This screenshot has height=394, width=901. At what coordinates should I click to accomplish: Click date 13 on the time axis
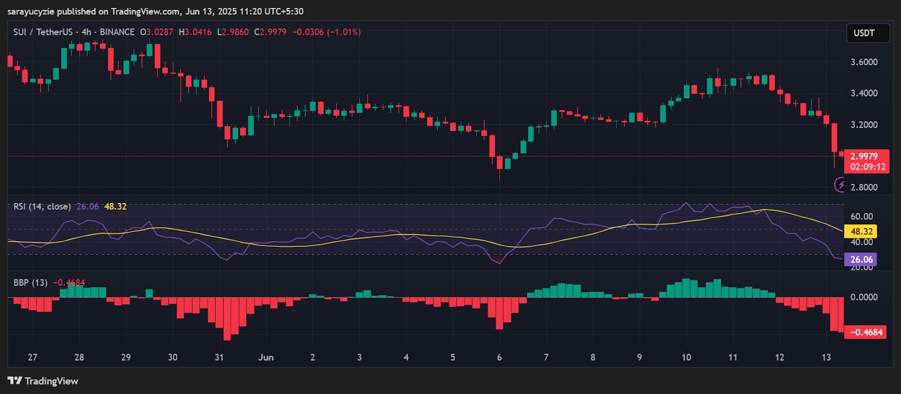point(826,357)
